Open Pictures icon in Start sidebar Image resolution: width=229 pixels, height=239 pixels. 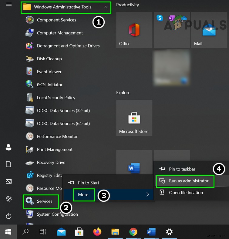(x=8, y=181)
